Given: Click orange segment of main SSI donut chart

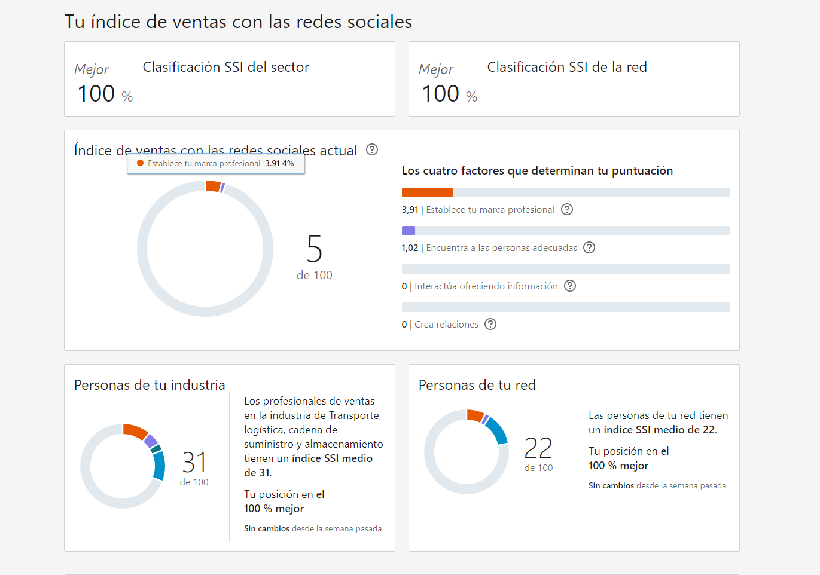Looking at the screenshot, I should (213, 186).
